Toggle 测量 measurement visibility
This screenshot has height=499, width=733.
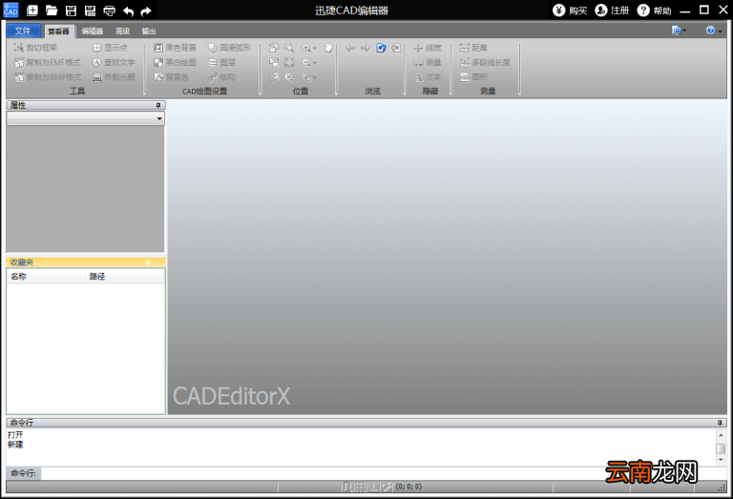coord(428,62)
